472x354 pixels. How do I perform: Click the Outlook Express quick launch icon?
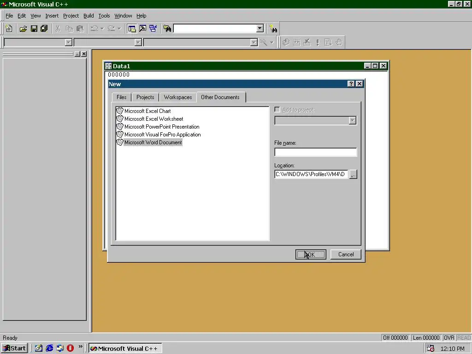[x=60, y=348]
